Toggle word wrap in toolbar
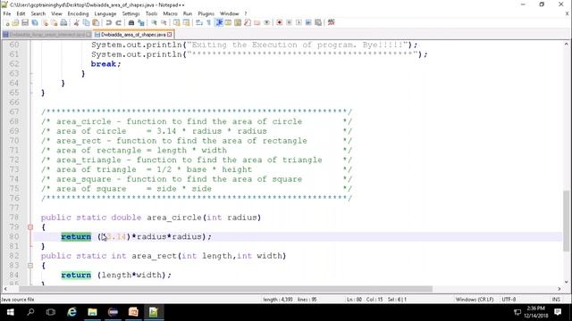The width and height of the screenshot is (572, 321). [x=199, y=22]
